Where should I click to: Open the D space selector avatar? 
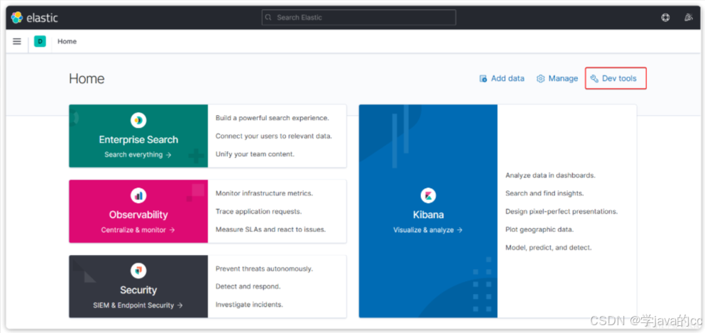coord(40,41)
